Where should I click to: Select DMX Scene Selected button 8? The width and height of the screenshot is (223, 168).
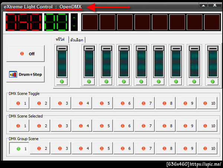tap(165, 126)
